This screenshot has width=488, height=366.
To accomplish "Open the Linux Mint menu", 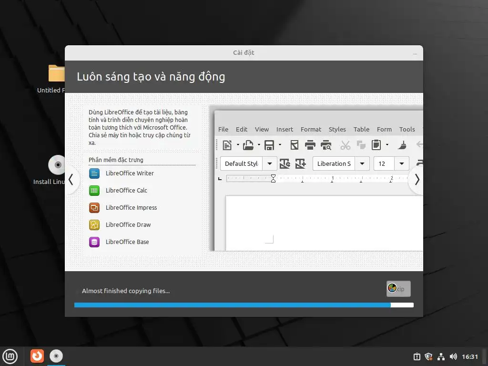I will [10, 356].
